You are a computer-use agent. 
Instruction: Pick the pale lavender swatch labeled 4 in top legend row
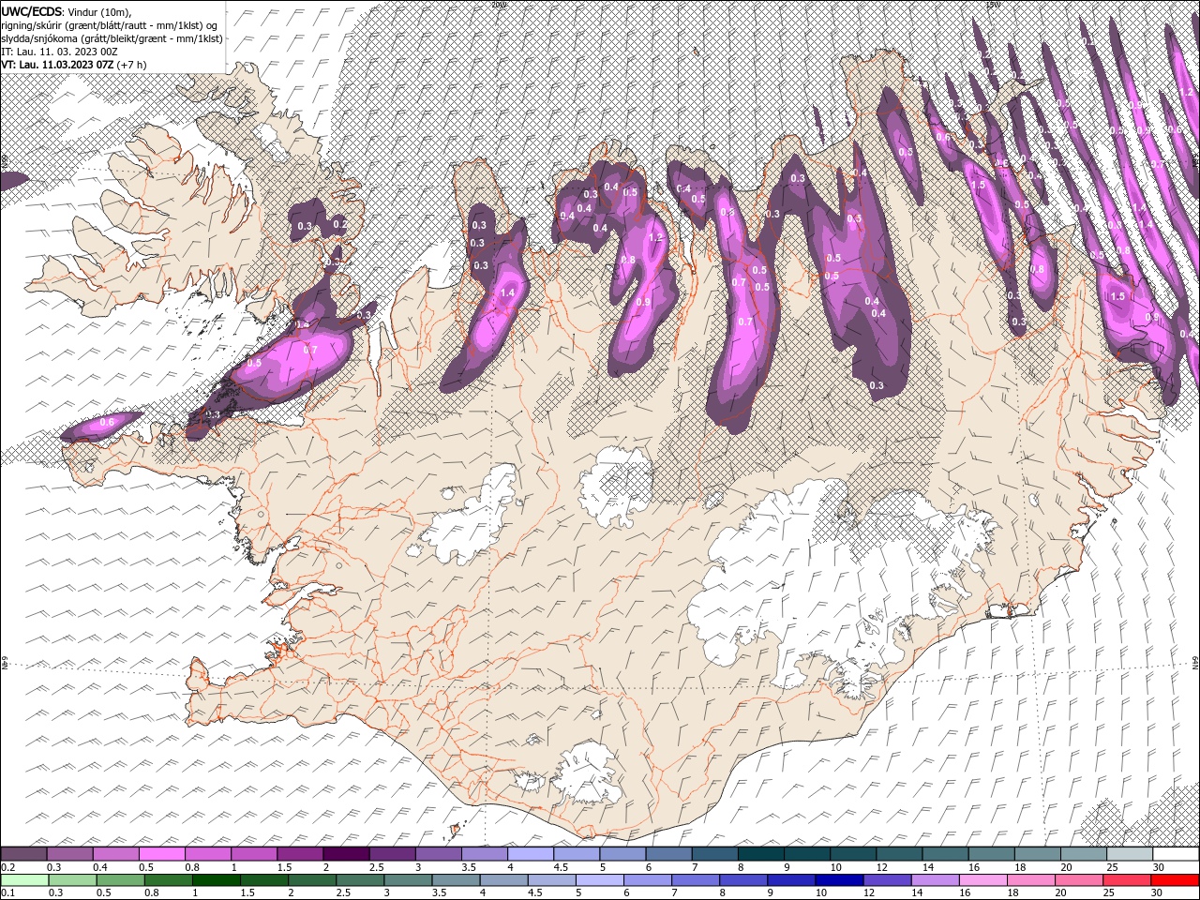531,853
